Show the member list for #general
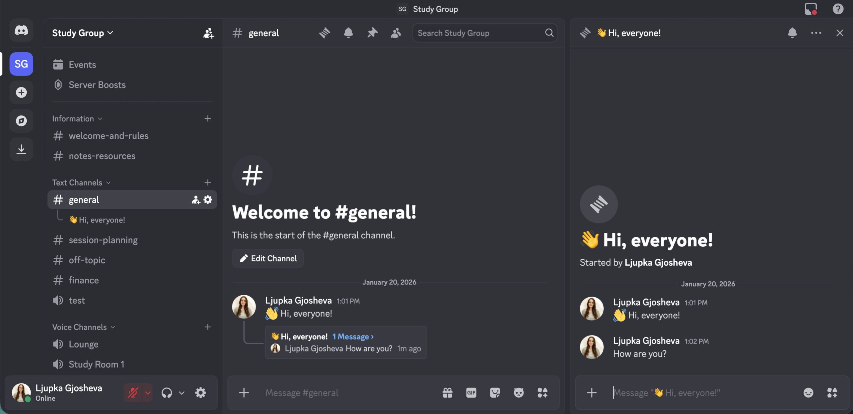Image resolution: width=853 pixels, height=414 pixels. (396, 33)
